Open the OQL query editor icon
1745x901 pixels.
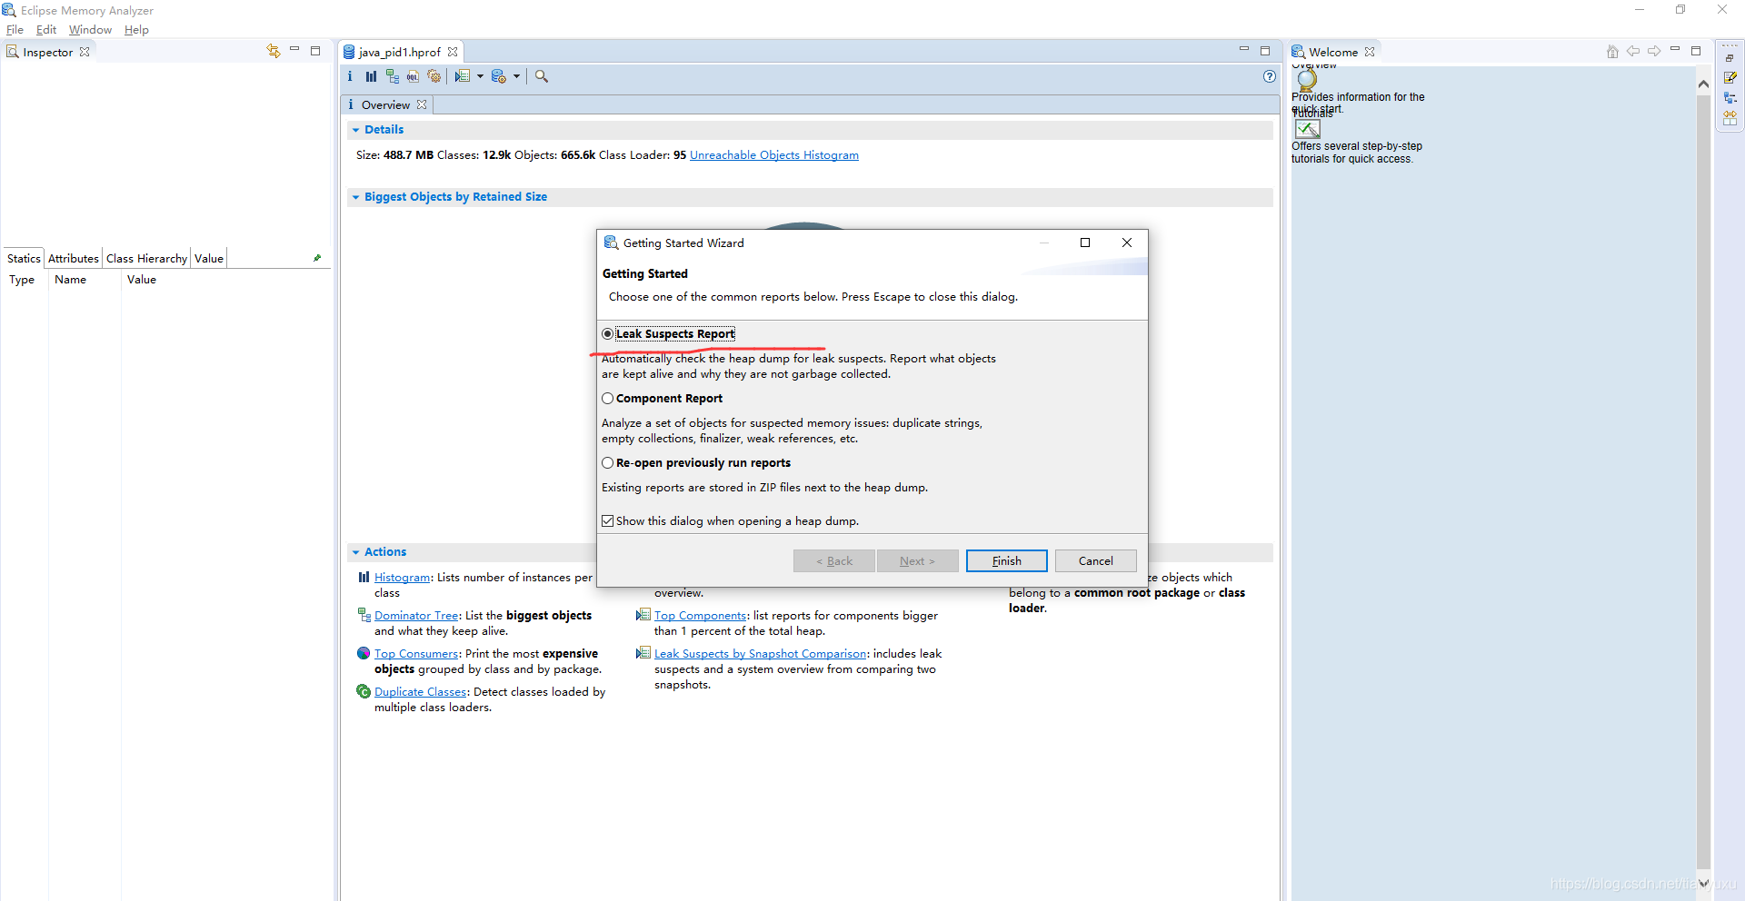(x=413, y=76)
